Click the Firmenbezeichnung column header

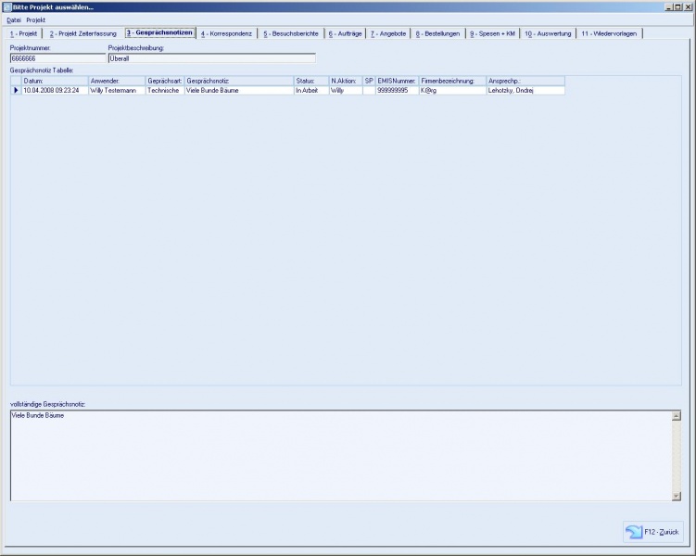(453, 81)
